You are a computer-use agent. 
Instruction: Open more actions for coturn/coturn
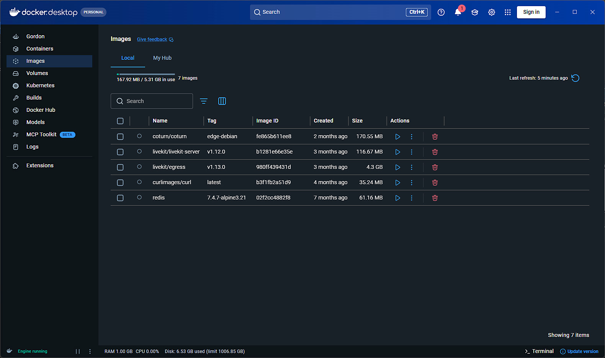(412, 137)
